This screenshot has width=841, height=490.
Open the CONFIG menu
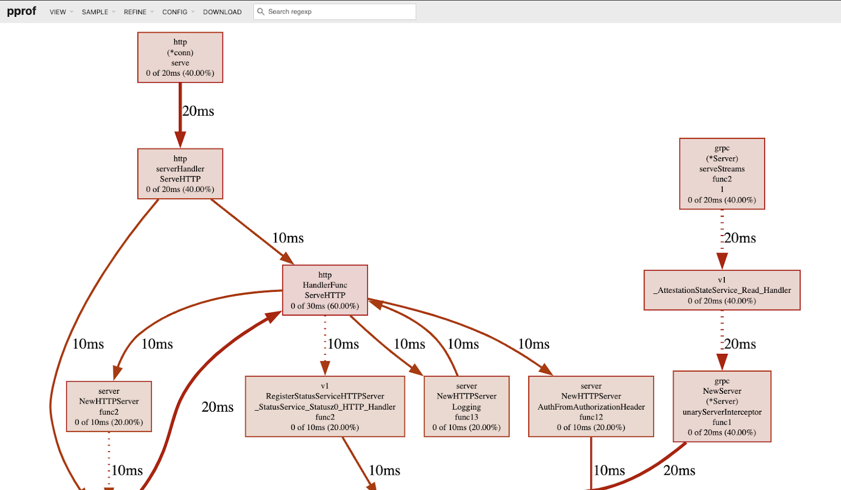point(178,12)
